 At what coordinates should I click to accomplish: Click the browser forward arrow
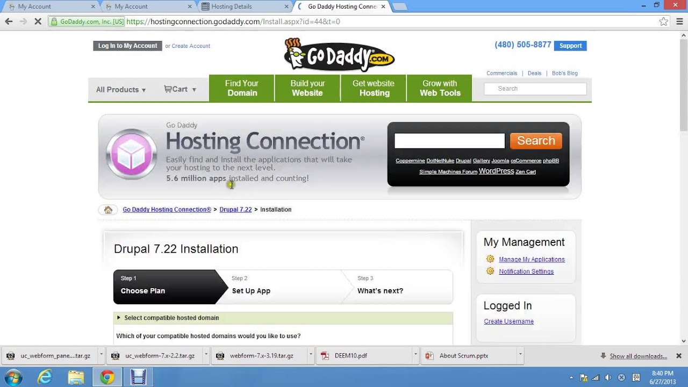[23, 21]
